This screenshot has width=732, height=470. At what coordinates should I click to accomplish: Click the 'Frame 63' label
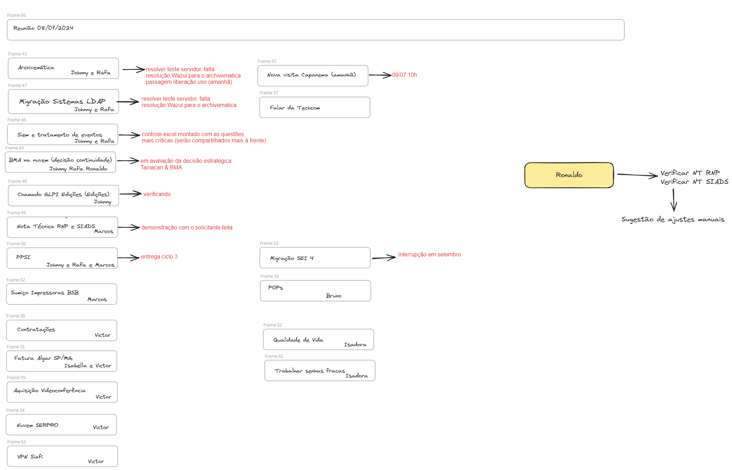16,442
